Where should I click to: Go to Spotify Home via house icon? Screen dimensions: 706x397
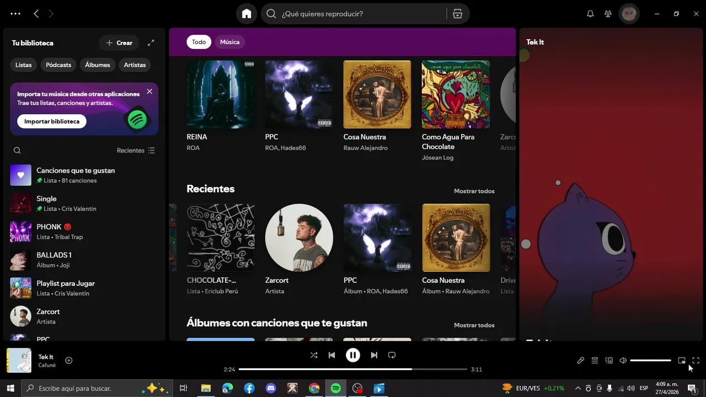(x=247, y=14)
